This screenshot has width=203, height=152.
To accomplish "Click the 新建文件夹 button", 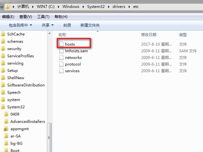I will coord(90,25).
